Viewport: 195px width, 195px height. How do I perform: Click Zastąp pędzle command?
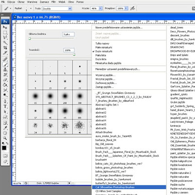[104, 87]
